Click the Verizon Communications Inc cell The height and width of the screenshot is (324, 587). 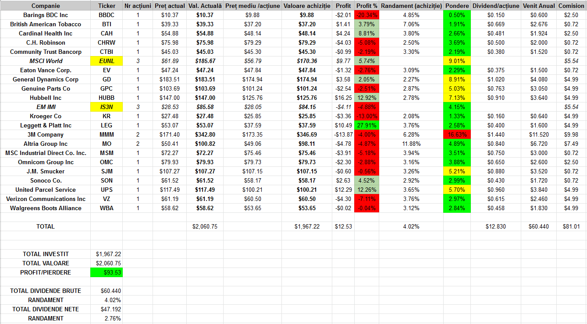(46, 199)
